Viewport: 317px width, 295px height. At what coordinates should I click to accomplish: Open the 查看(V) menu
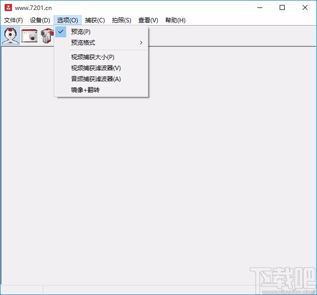click(x=148, y=20)
